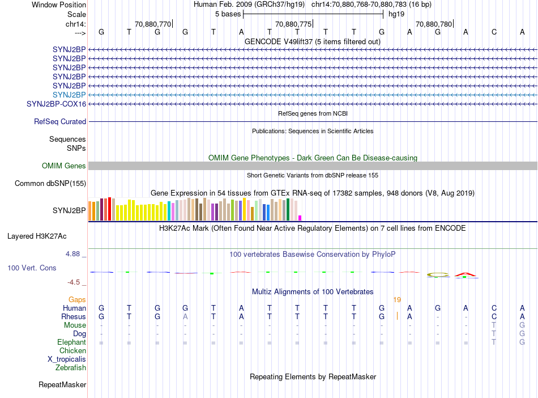Screen dimensions: 538x398
Task: Click the faded mismatched A in Rhesus row
Action: pos(185,316)
